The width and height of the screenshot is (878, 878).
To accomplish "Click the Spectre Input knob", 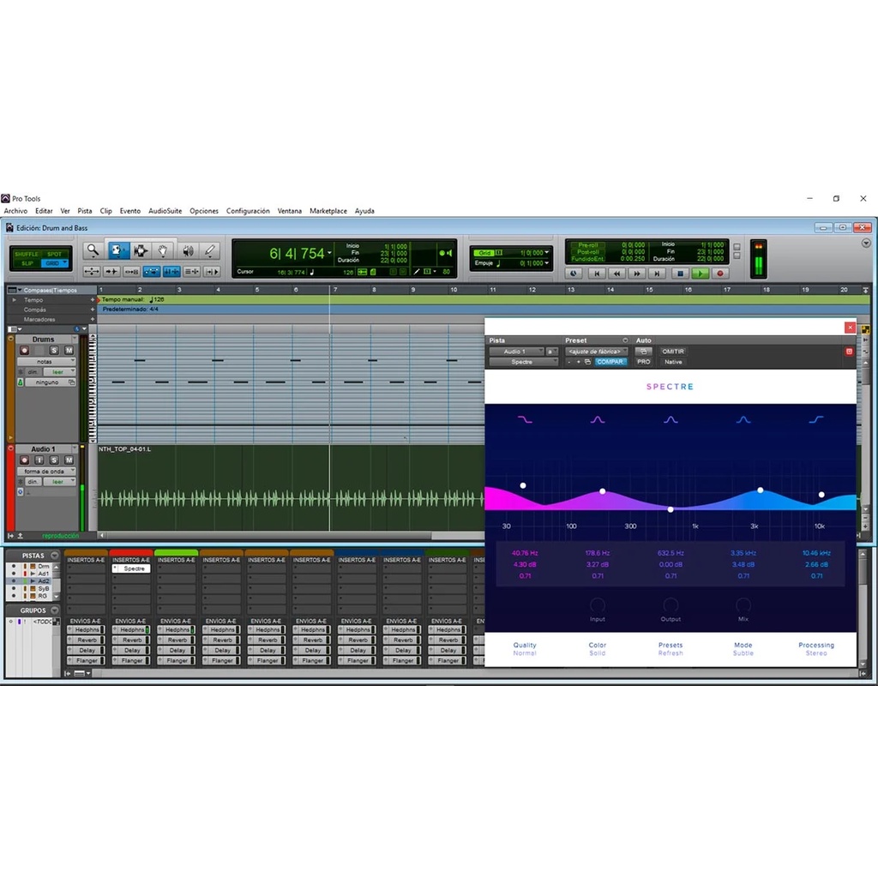I will pos(598,605).
